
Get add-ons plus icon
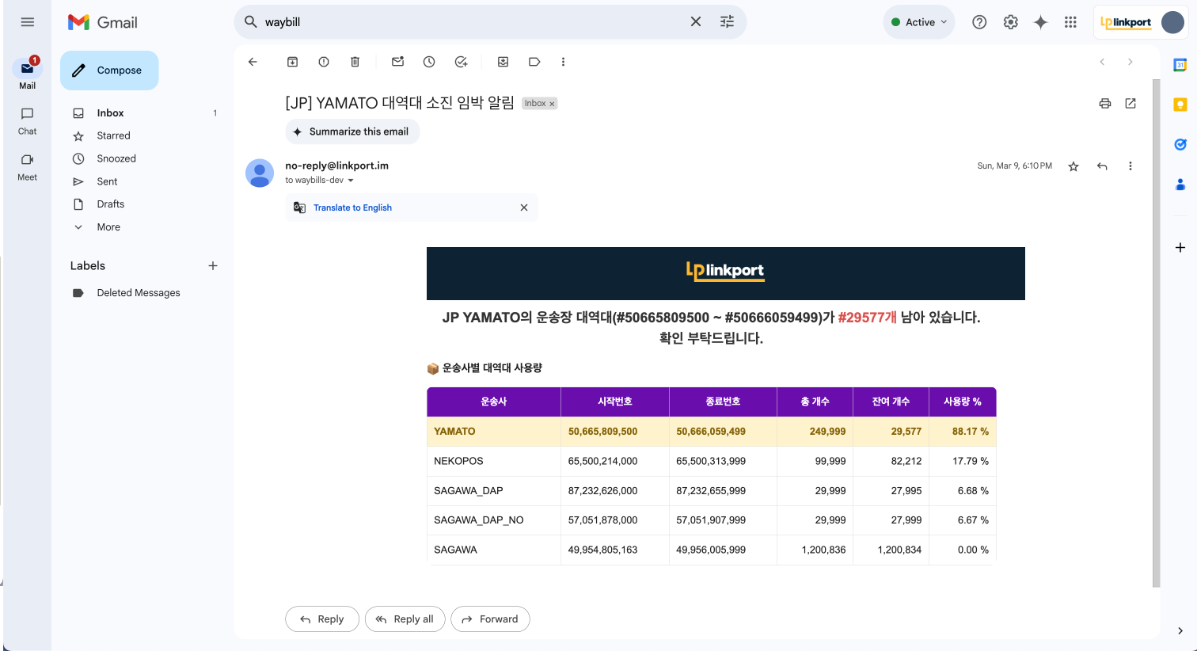[x=1180, y=248]
